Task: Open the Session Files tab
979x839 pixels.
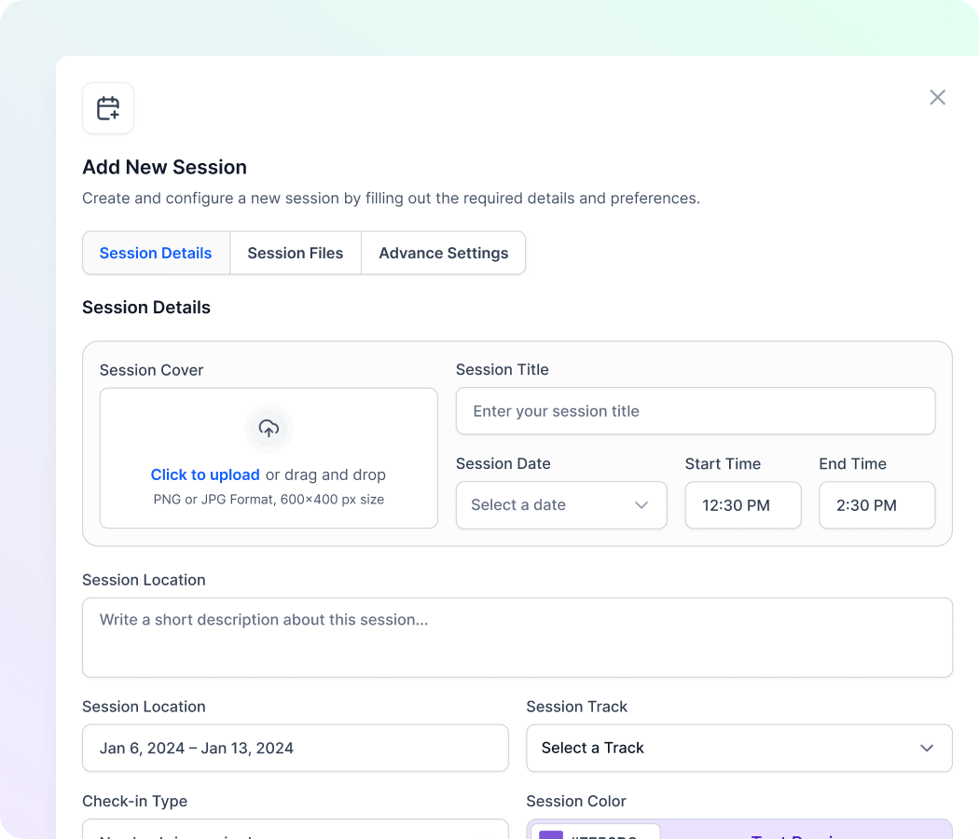Action: (x=296, y=253)
